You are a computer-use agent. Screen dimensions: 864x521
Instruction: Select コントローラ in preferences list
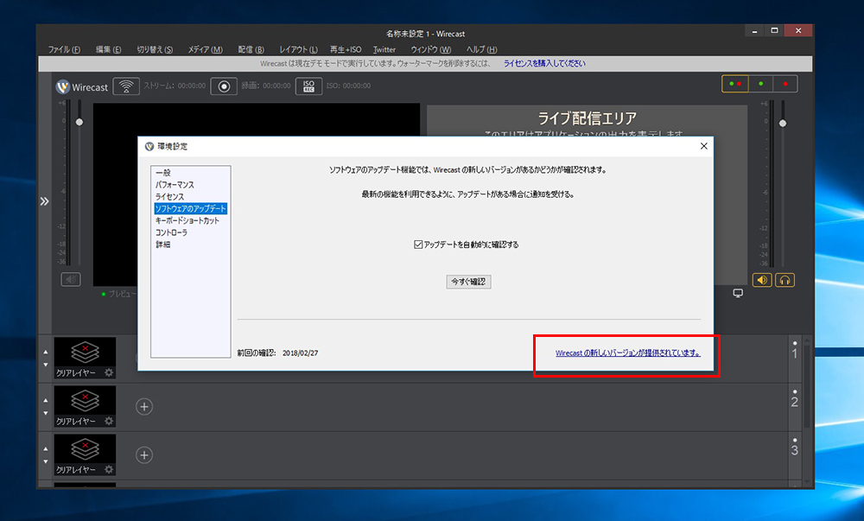pos(171,232)
